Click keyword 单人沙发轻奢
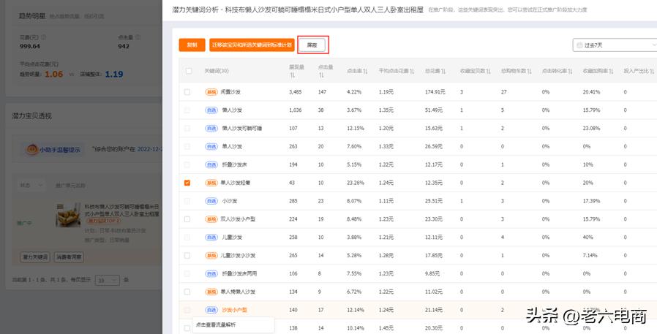 point(236,183)
